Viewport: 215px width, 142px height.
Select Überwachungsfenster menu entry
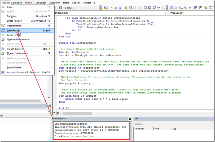tap(28, 40)
